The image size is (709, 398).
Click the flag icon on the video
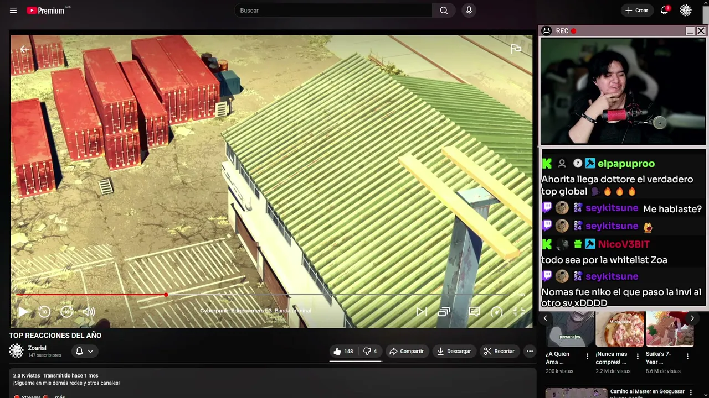click(x=516, y=49)
